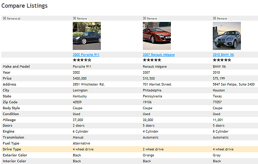
Task: Click the orange Renault Mégane thumbnail photo
Action: coord(157,36)
